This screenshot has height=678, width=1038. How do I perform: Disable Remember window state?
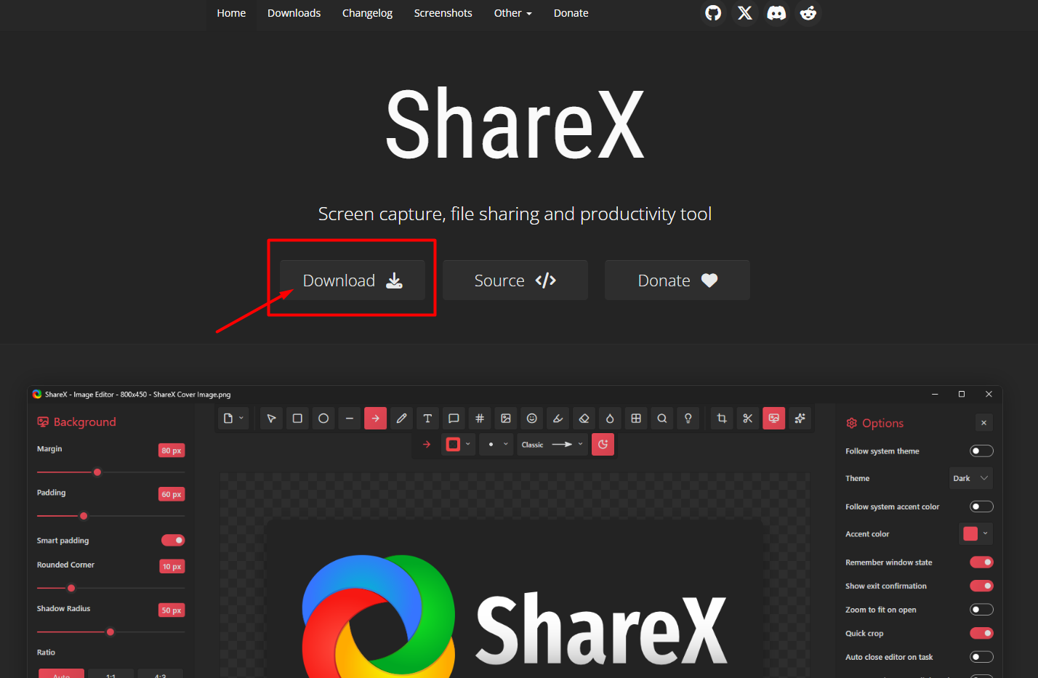981,562
